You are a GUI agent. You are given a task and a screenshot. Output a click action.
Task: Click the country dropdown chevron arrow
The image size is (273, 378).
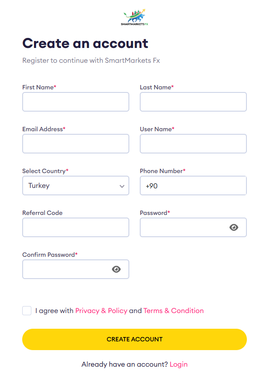[x=122, y=186]
